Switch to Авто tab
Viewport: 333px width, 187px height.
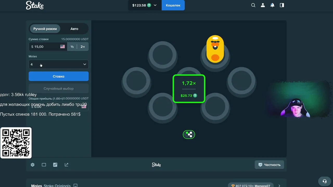point(74,29)
